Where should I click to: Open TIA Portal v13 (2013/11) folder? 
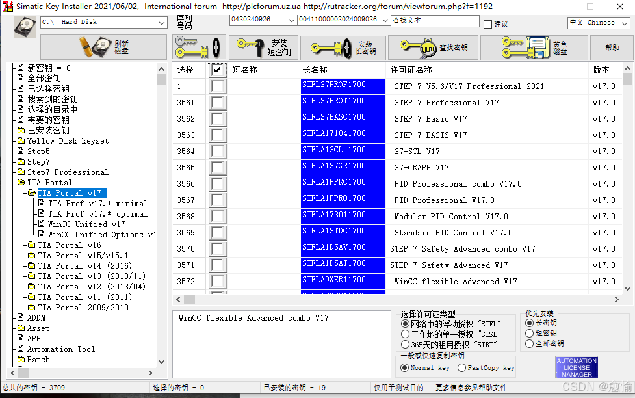point(92,276)
